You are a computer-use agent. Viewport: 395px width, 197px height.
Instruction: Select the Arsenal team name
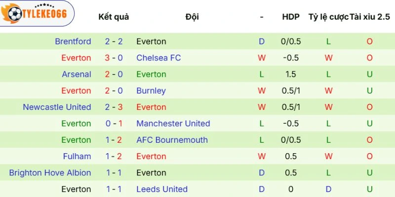[x=77, y=74]
